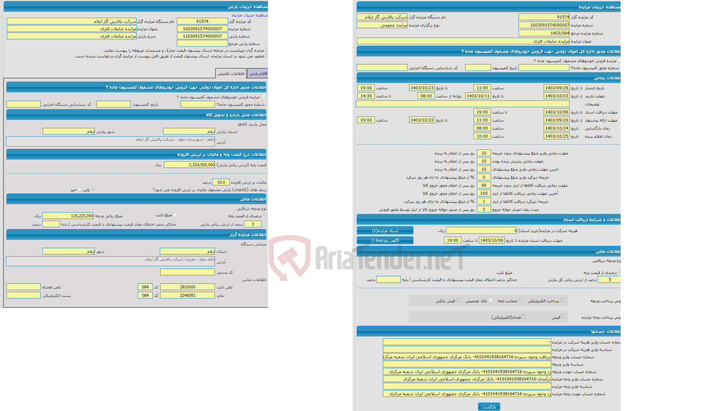
Task: Click the نوع برگزاری مزایده dropdown field
Action: [x=391, y=28]
